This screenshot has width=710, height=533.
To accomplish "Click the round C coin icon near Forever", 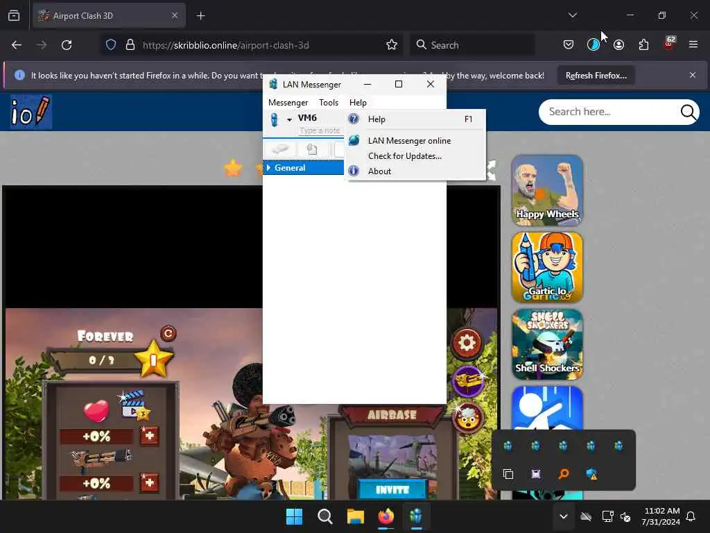I will 168,334.
